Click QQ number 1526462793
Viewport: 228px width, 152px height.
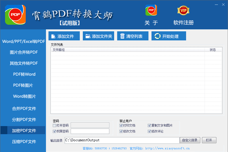pos(119,148)
